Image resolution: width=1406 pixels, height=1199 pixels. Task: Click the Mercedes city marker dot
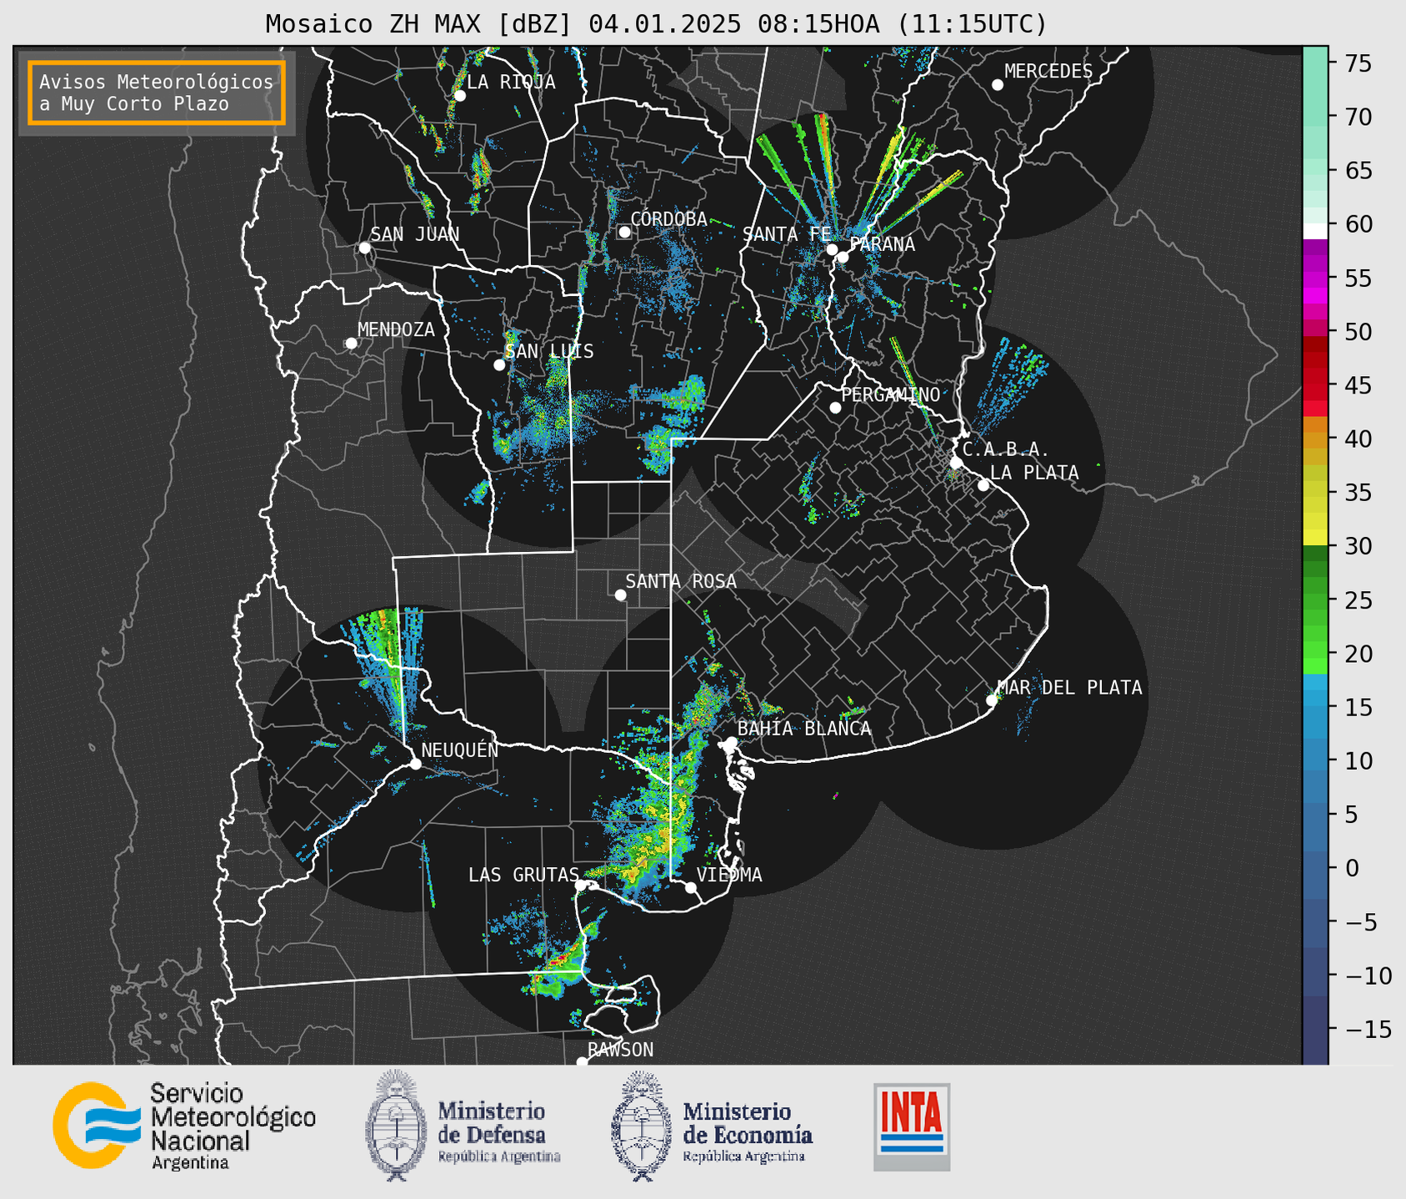point(998,85)
